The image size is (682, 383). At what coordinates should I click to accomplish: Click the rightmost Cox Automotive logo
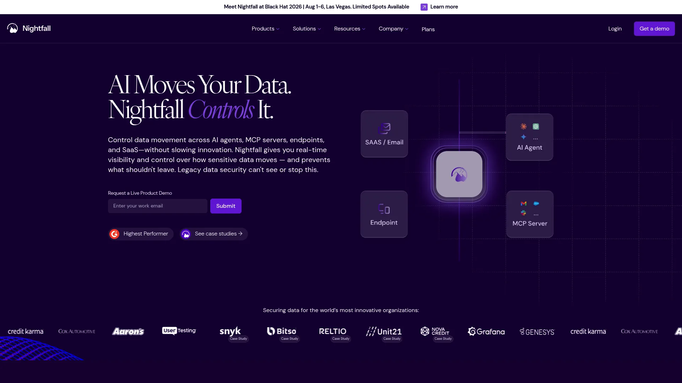pos(639,332)
